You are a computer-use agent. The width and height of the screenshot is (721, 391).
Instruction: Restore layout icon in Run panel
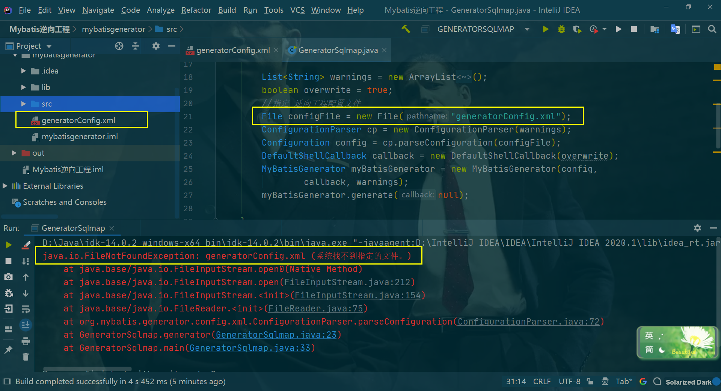click(x=8, y=329)
